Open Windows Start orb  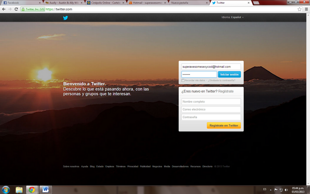[5, 190]
